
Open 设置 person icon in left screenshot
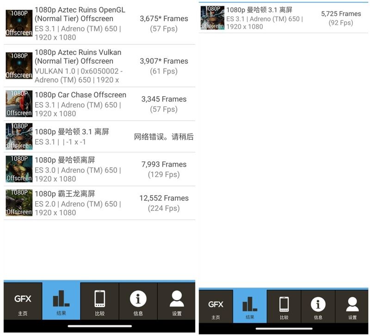pos(177,299)
